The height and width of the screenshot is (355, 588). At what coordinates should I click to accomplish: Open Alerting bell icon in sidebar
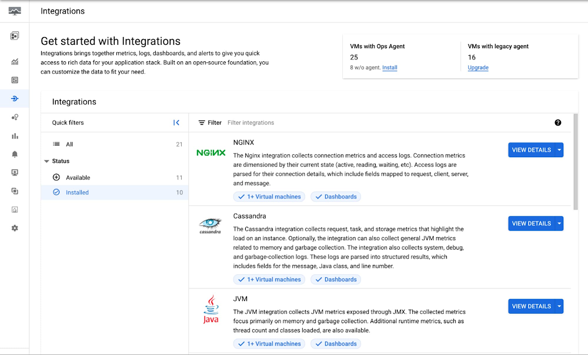coord(15,154)
